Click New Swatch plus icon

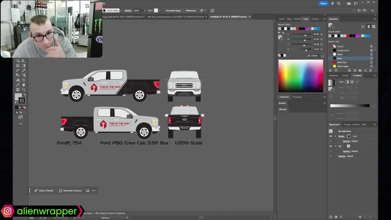pyautogui.click(x=365, y=71)
